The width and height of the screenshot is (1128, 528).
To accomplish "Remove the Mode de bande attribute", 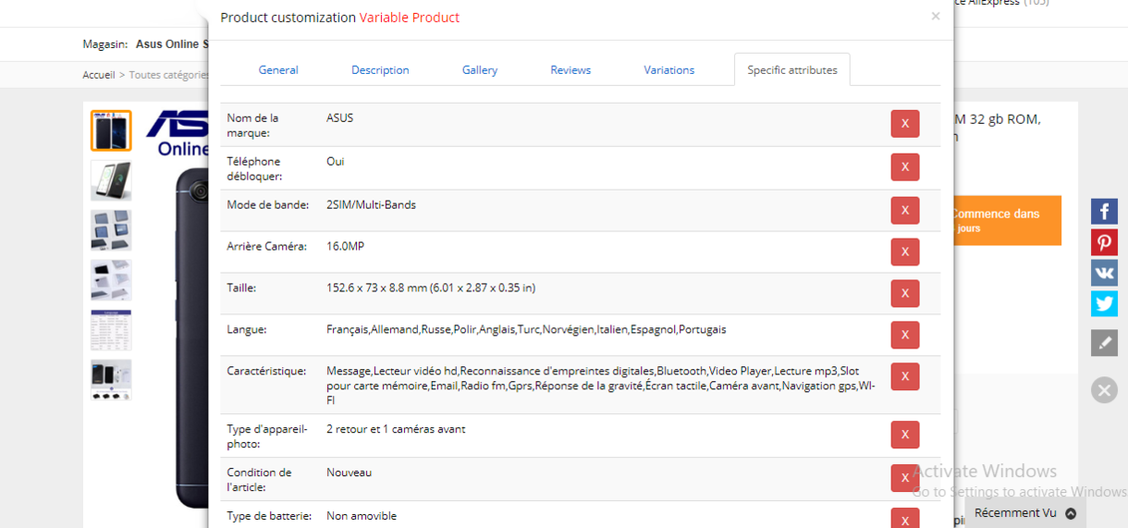I will (904, 211).
